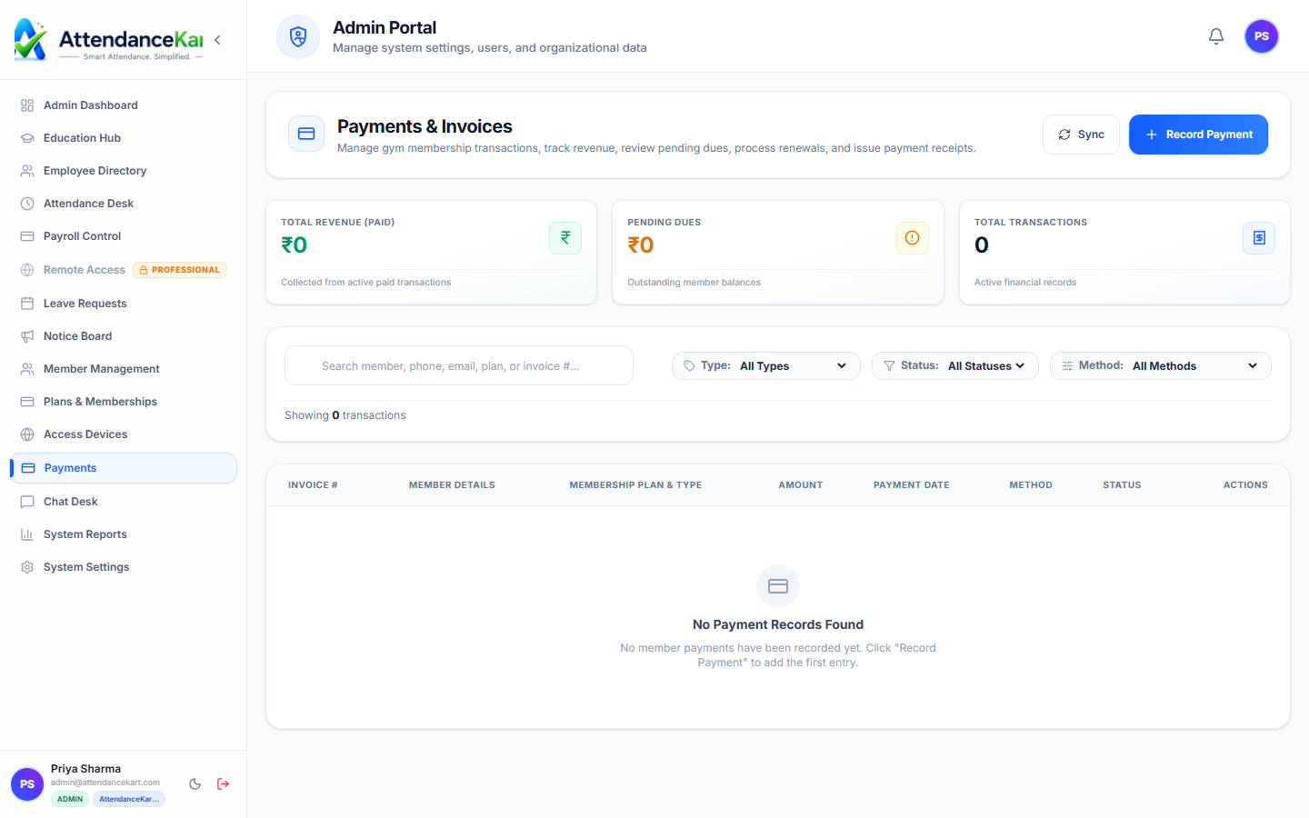This screenshot has height=818, width=1309.
Task: Open Payroll Control
Action: coord(124,236)
